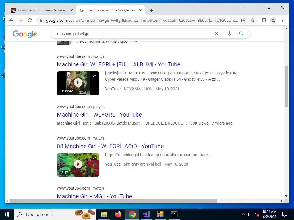The image size is (294, 220).
Task: Click horizontal scrollbar right arrow
Action: [281, 201]
